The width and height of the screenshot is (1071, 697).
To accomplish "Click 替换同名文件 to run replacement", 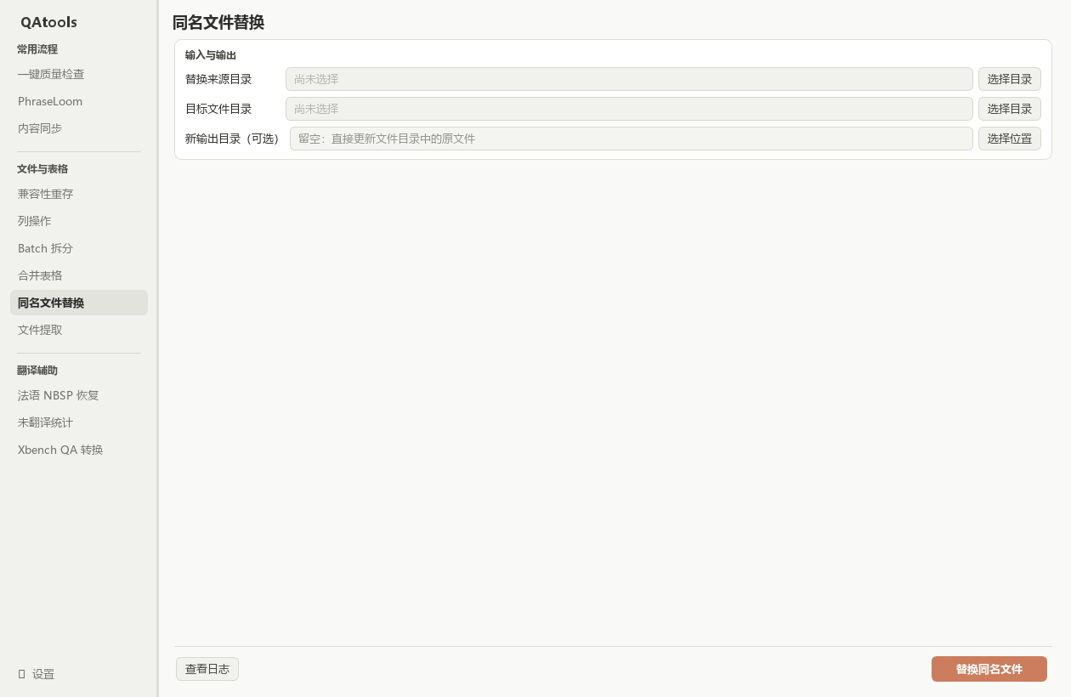I will 989,669.
